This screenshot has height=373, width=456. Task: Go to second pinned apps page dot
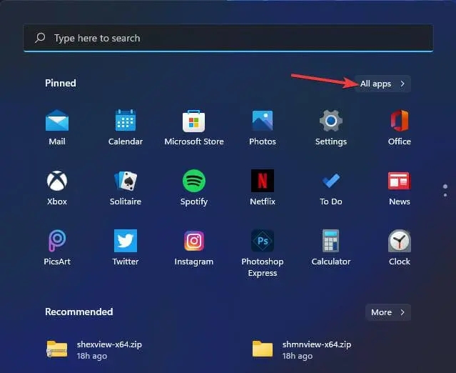pyautogui.click(x=445, y=195)
